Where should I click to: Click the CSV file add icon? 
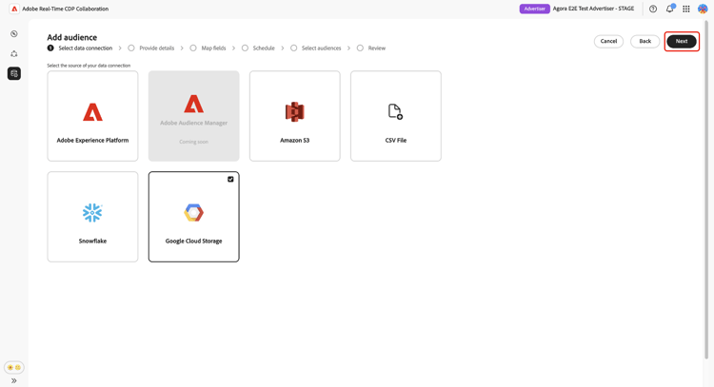point(395,111)
